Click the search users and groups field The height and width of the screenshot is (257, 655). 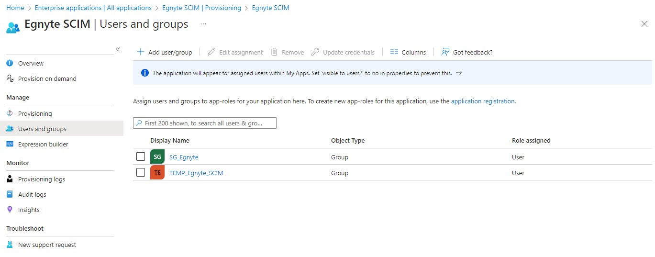click(x=205, y=123)
